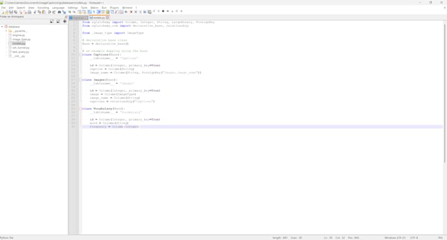The height and width of the screenshot is (240, 447).
Task: Click the frequency = Column(Integer) code line
Action: pos(115,127)
